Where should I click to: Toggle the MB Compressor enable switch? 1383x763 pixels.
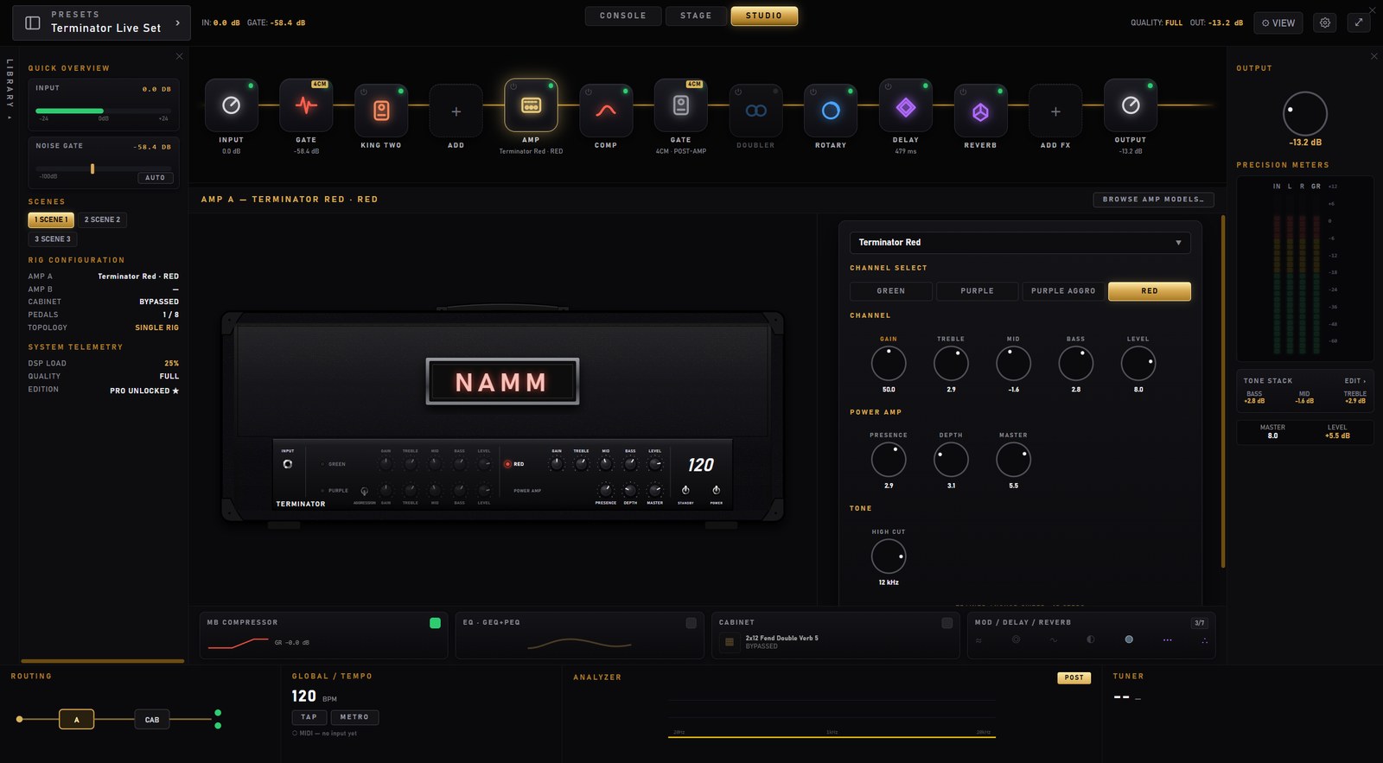click(x=435, y=623)
